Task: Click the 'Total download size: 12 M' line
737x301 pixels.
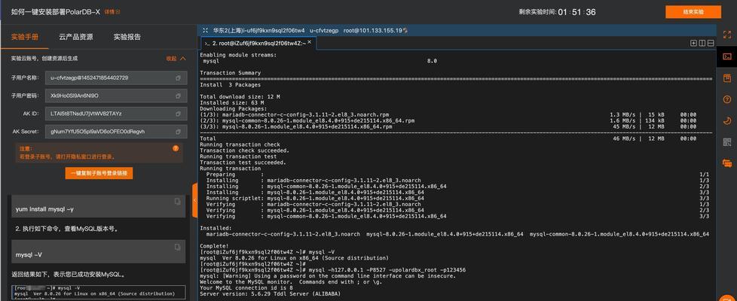Action: pos(240,97)
